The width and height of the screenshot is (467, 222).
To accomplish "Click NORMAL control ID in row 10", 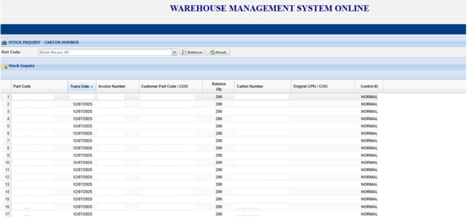I will [x=369, y=162].
